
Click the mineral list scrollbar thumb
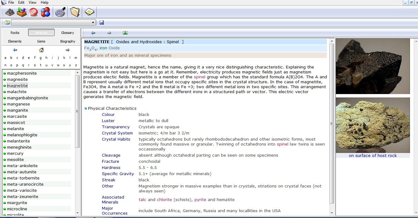pyautogui.click(x=77, y=111)
